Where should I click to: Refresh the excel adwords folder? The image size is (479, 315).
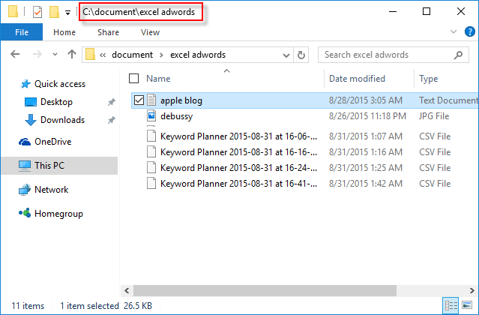301,55
